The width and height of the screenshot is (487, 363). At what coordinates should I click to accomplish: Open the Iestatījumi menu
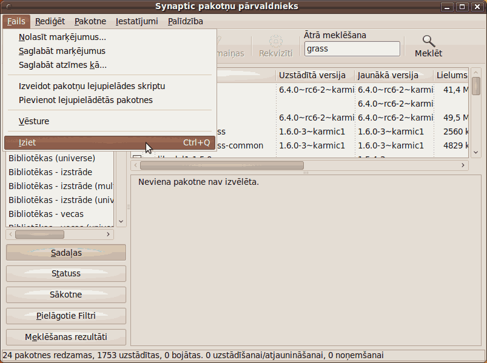[137, 21]
